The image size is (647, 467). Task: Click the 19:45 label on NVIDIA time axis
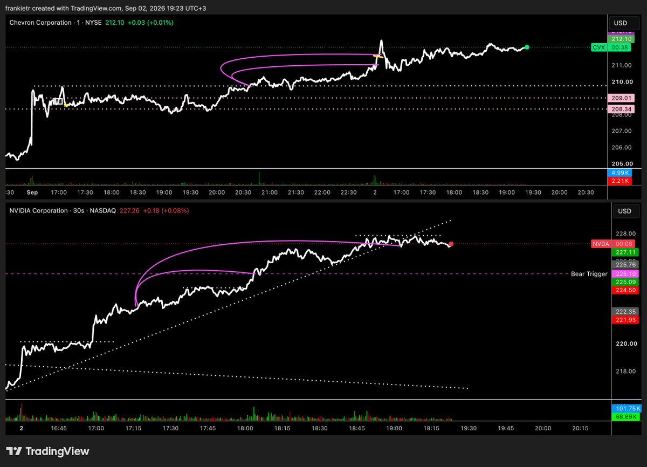tap(506, 428)
